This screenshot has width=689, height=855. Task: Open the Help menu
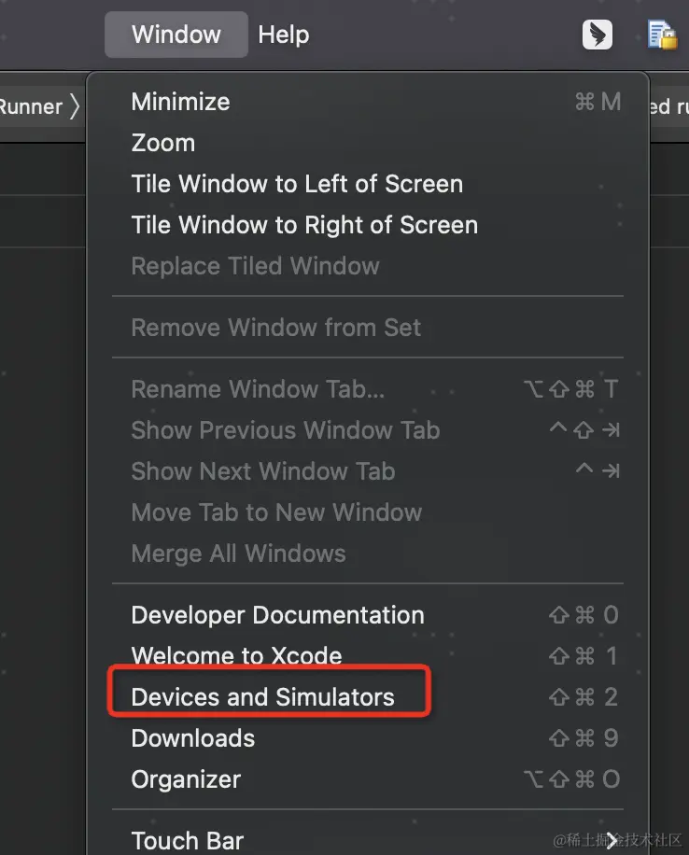pyautogui.click(x=283, y=35)
